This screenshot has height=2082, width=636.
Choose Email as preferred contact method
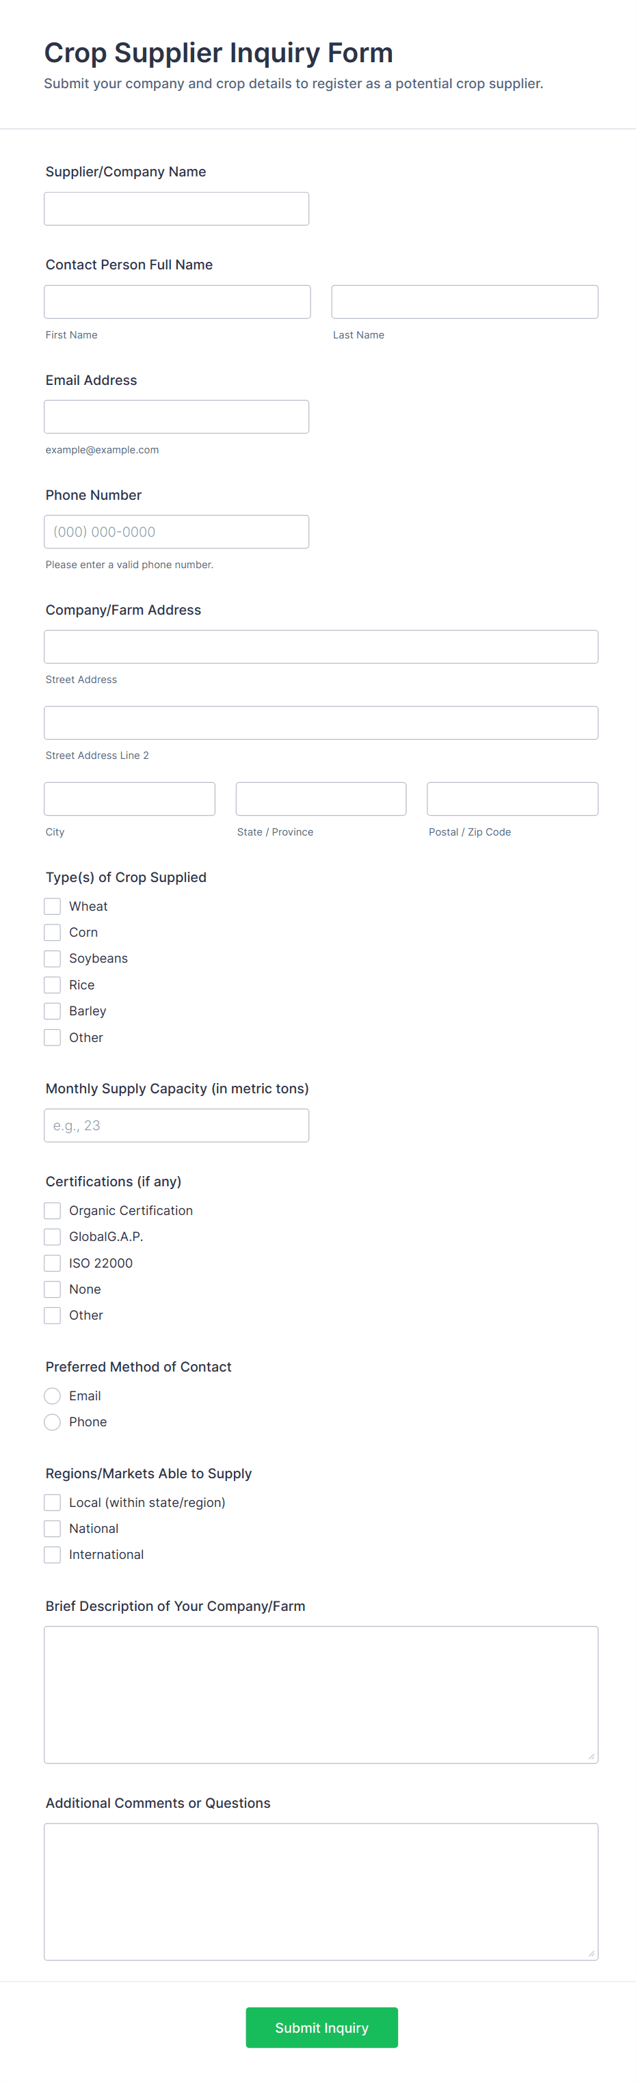point(53,1396)
